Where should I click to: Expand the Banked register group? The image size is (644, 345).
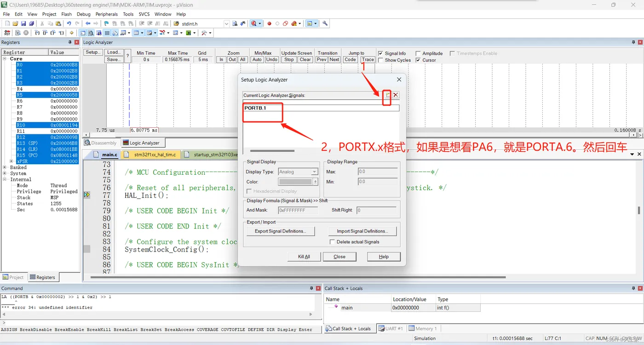click(x=5, y=167)
